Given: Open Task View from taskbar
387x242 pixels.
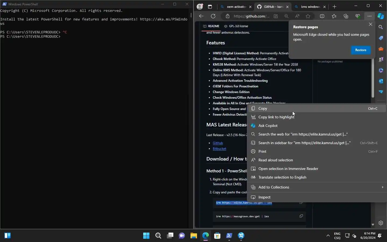Looking at the screenshot, I should click(170, 236).
